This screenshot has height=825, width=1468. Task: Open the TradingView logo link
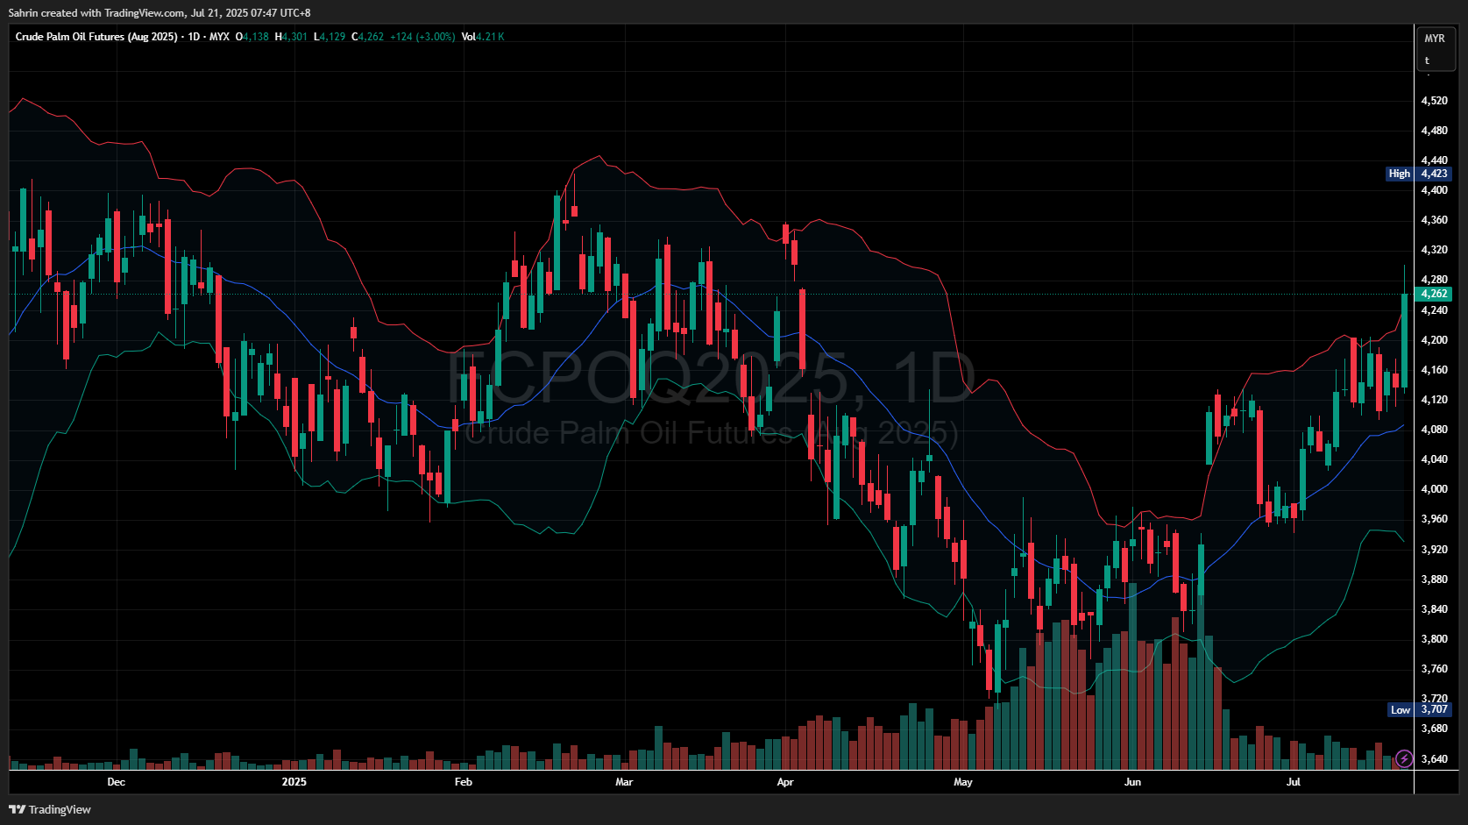(50, 809)
